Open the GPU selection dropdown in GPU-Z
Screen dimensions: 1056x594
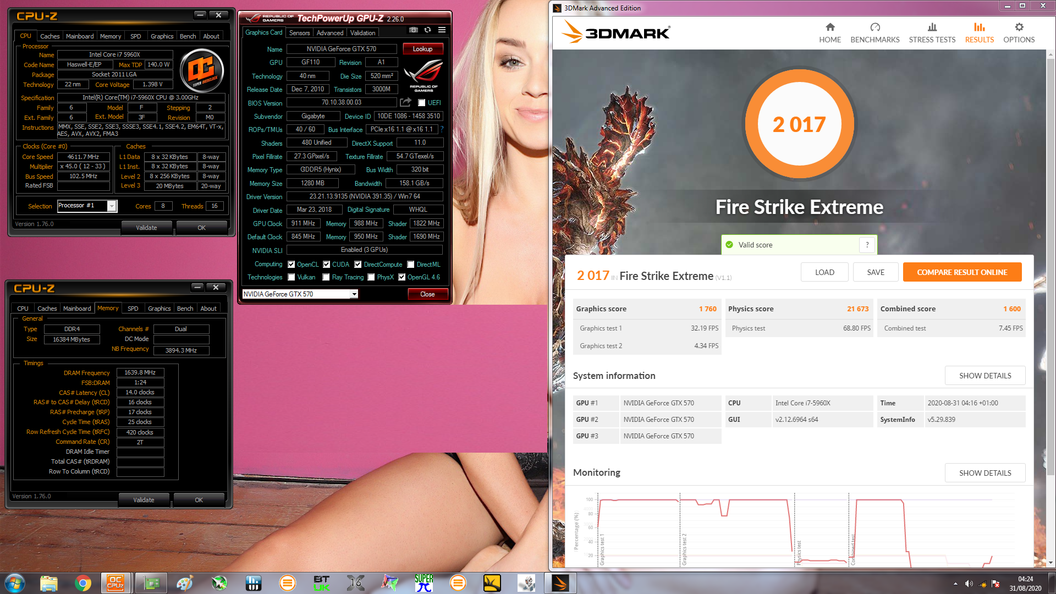click(355, 294)
